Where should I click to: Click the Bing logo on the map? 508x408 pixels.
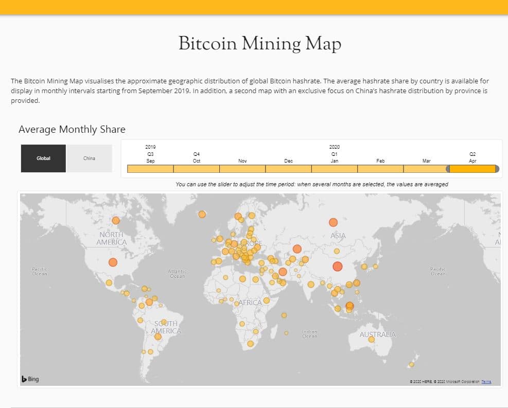(30, 379)
